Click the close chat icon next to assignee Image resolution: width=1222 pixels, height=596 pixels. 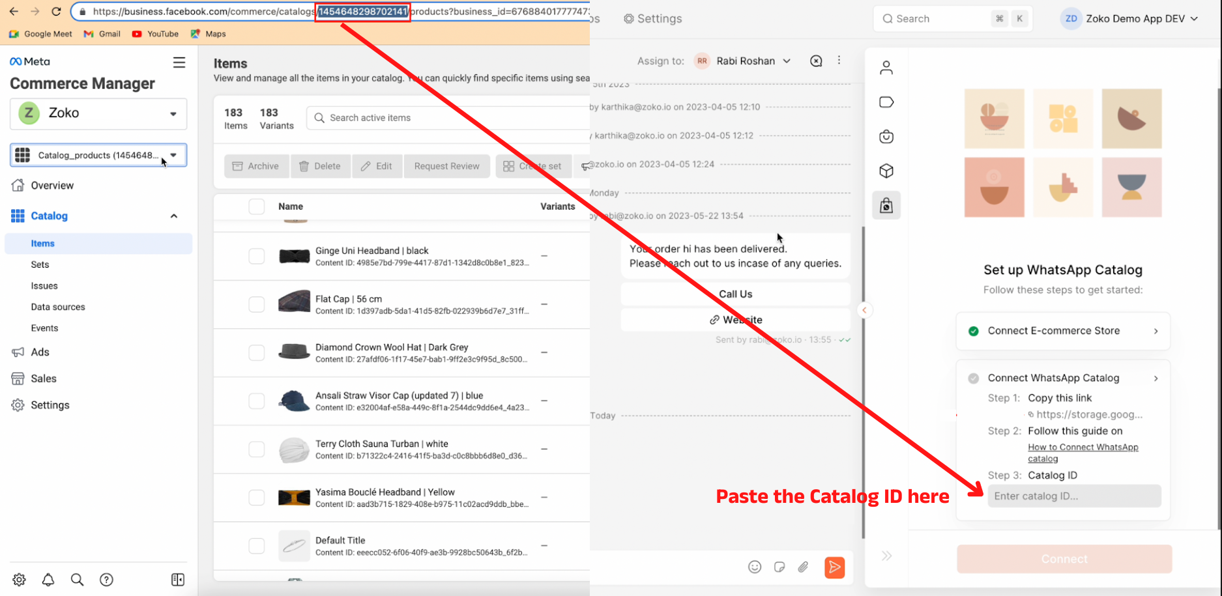click(x=816, y=61)
